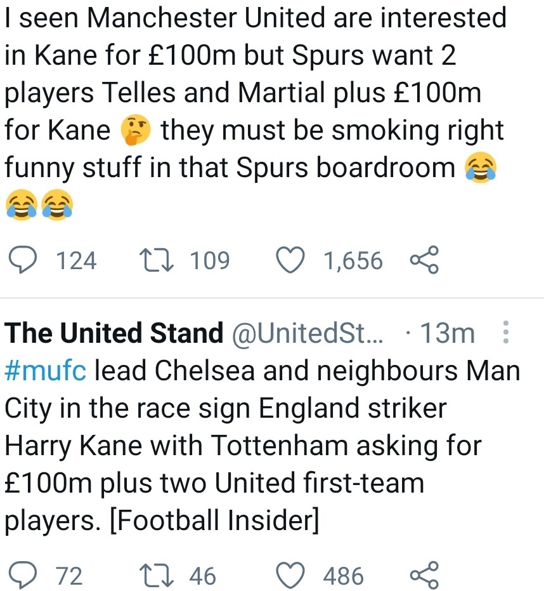This screenshot has width=544, height=591.
Task: Reply to the Kane £100m Spurs boardroom tweet
Action: pyautogui.click(x=23, y=261)
